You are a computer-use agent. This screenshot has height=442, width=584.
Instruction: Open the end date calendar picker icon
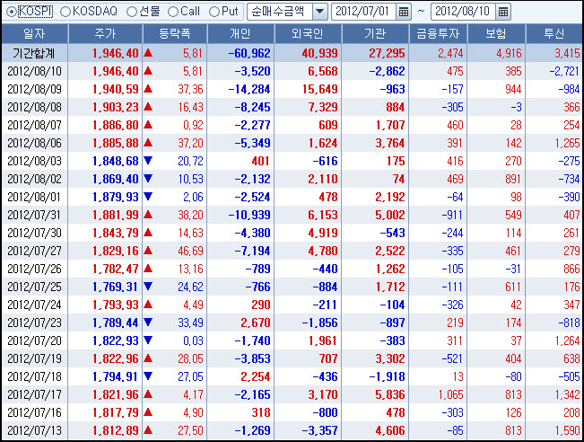(x=502, y=12)
